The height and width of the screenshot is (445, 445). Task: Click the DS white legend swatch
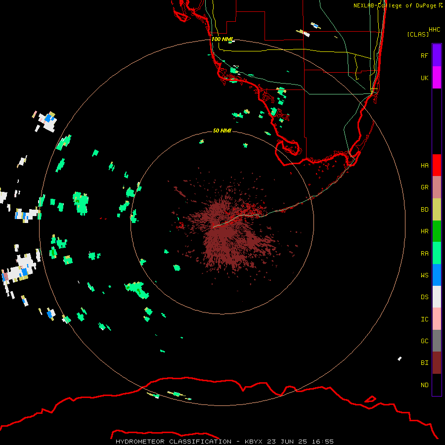pos(437,297)
